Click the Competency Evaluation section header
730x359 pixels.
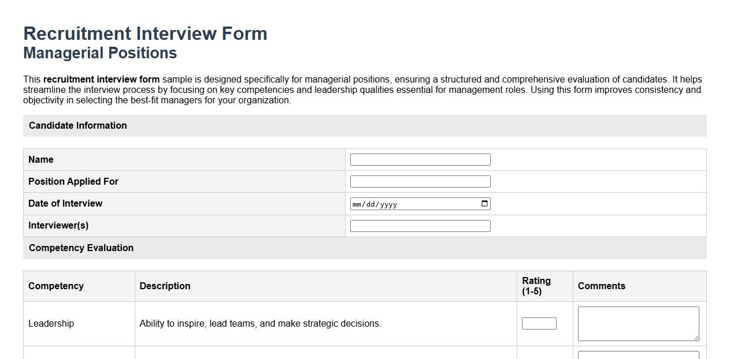pyautogui.click(x=81, y=248)
